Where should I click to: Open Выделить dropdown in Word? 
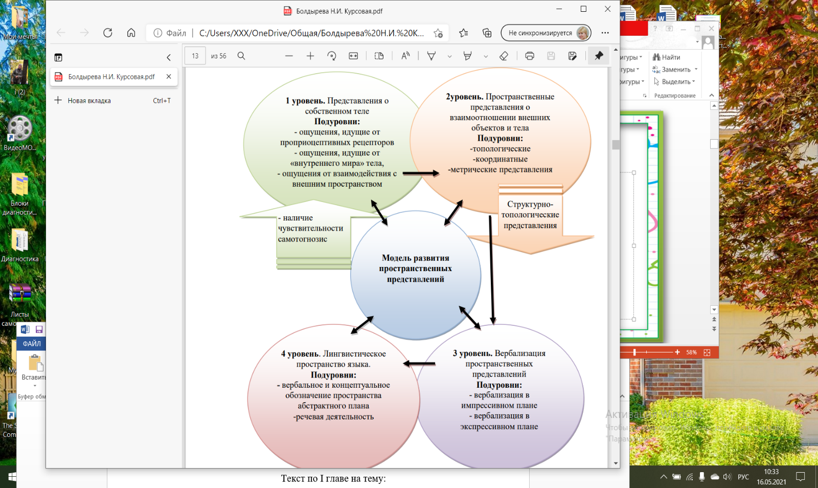tap(674, 82)
